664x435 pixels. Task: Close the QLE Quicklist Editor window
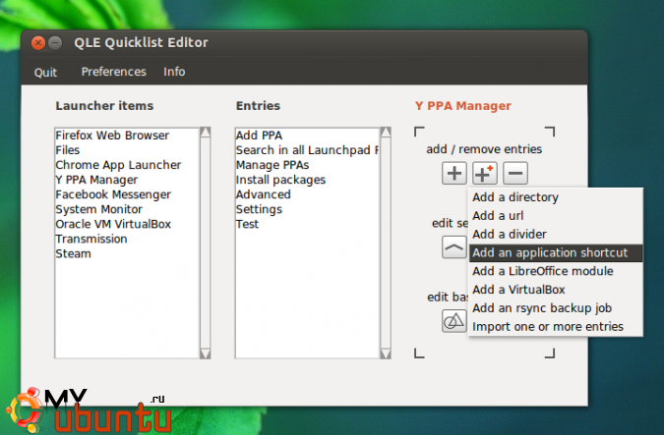coord(38,42)
